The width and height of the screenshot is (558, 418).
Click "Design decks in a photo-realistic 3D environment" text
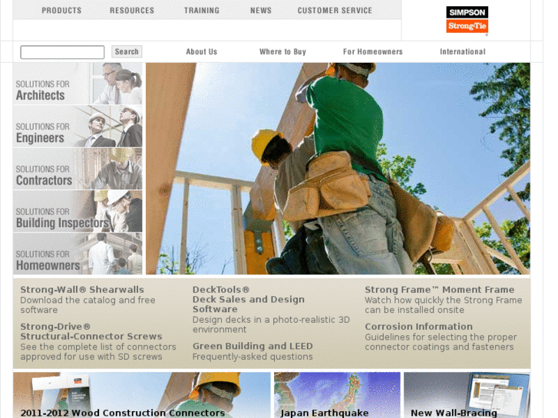pos(271,324)
